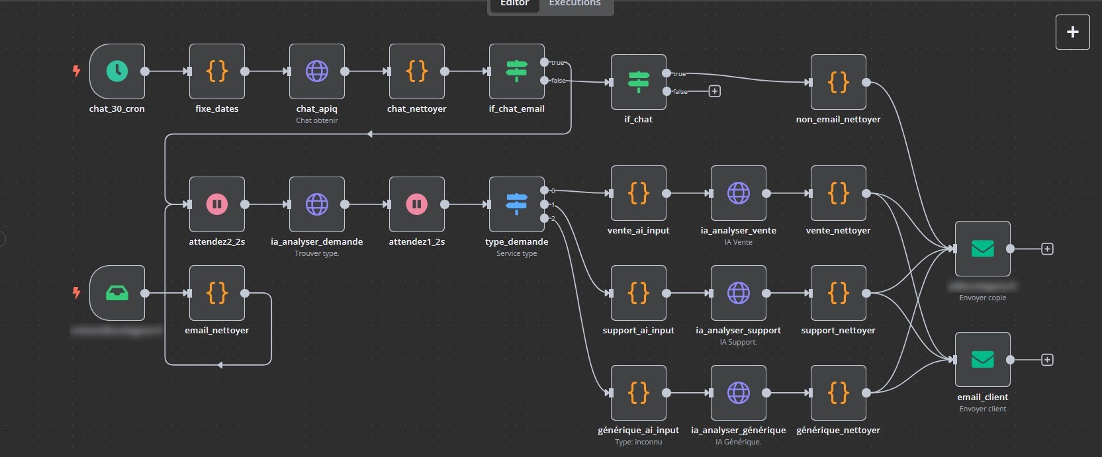Click the 'Trouver type.' note text

[x=317, y=253]
